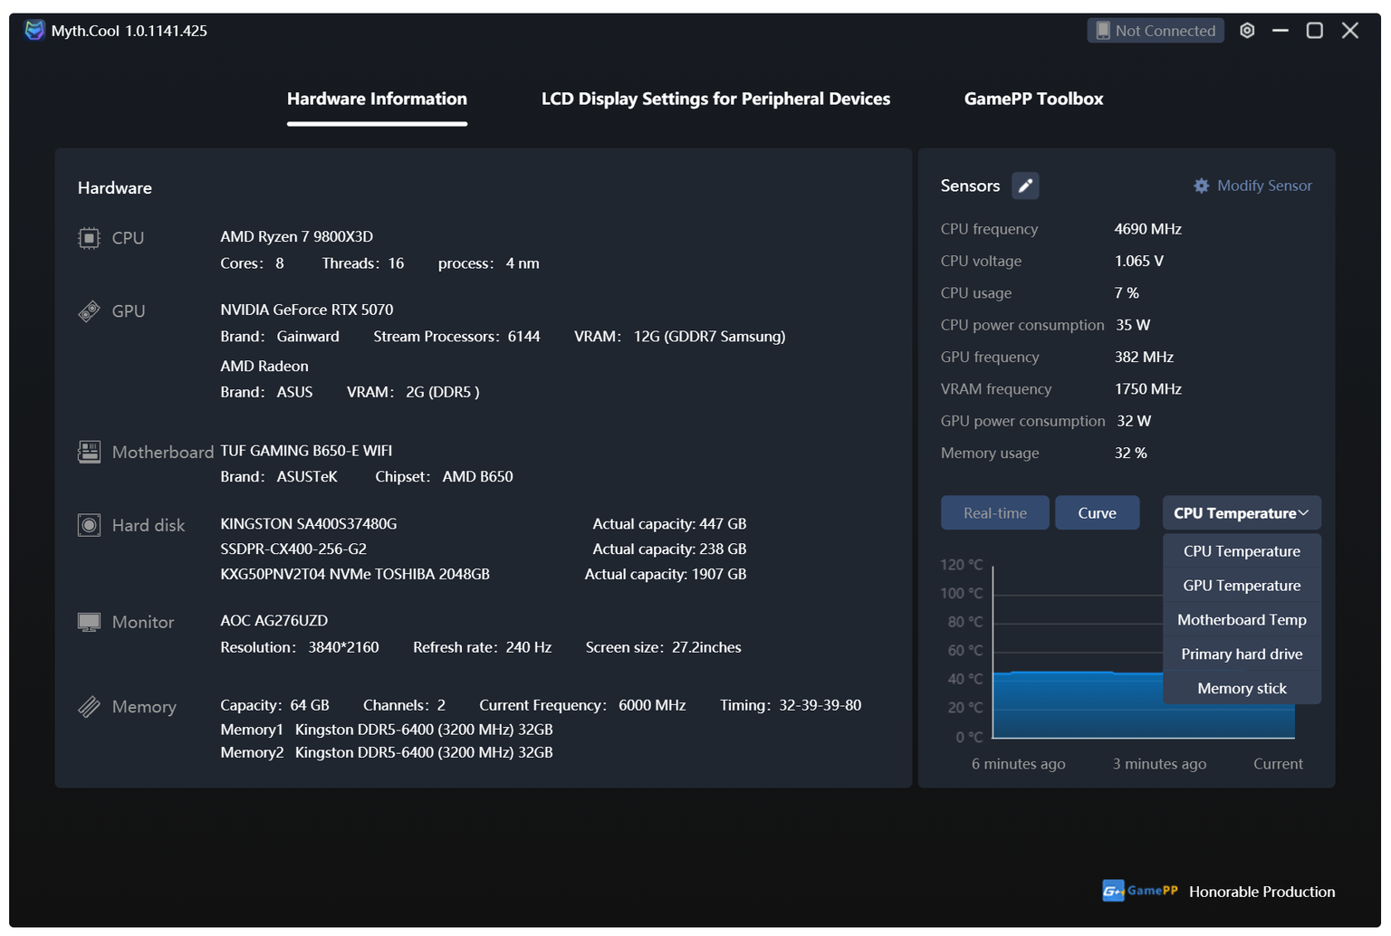Click the GPU power consumption 32 W value
Screen dimensions: 1391x936
(1134, 421)
